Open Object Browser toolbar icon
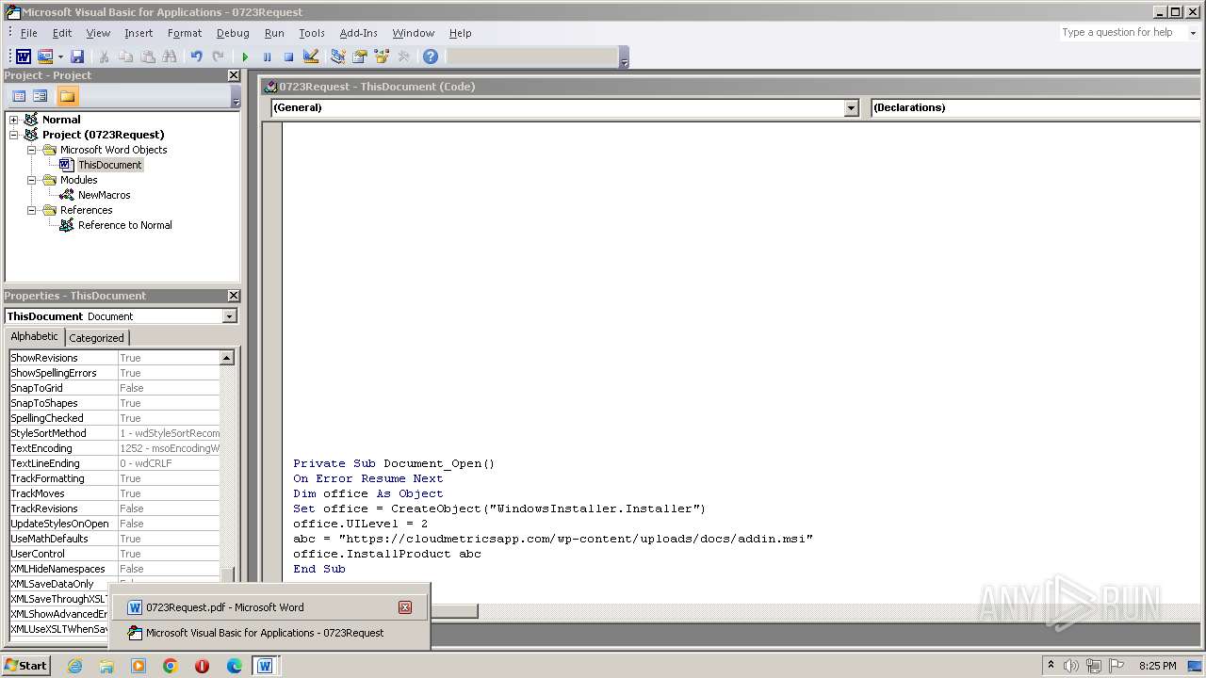 tap(382, 56)
